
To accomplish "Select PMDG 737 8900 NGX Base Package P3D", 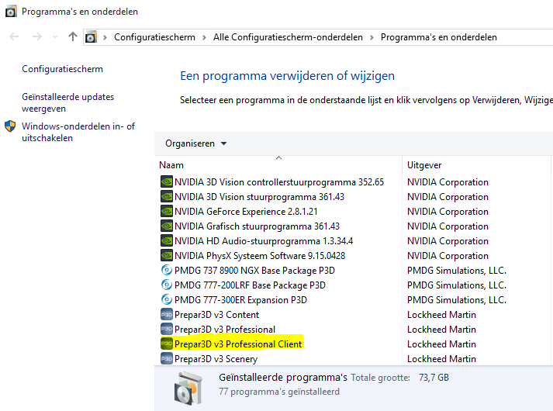I will pyautogui.click(x=254, y=271).
